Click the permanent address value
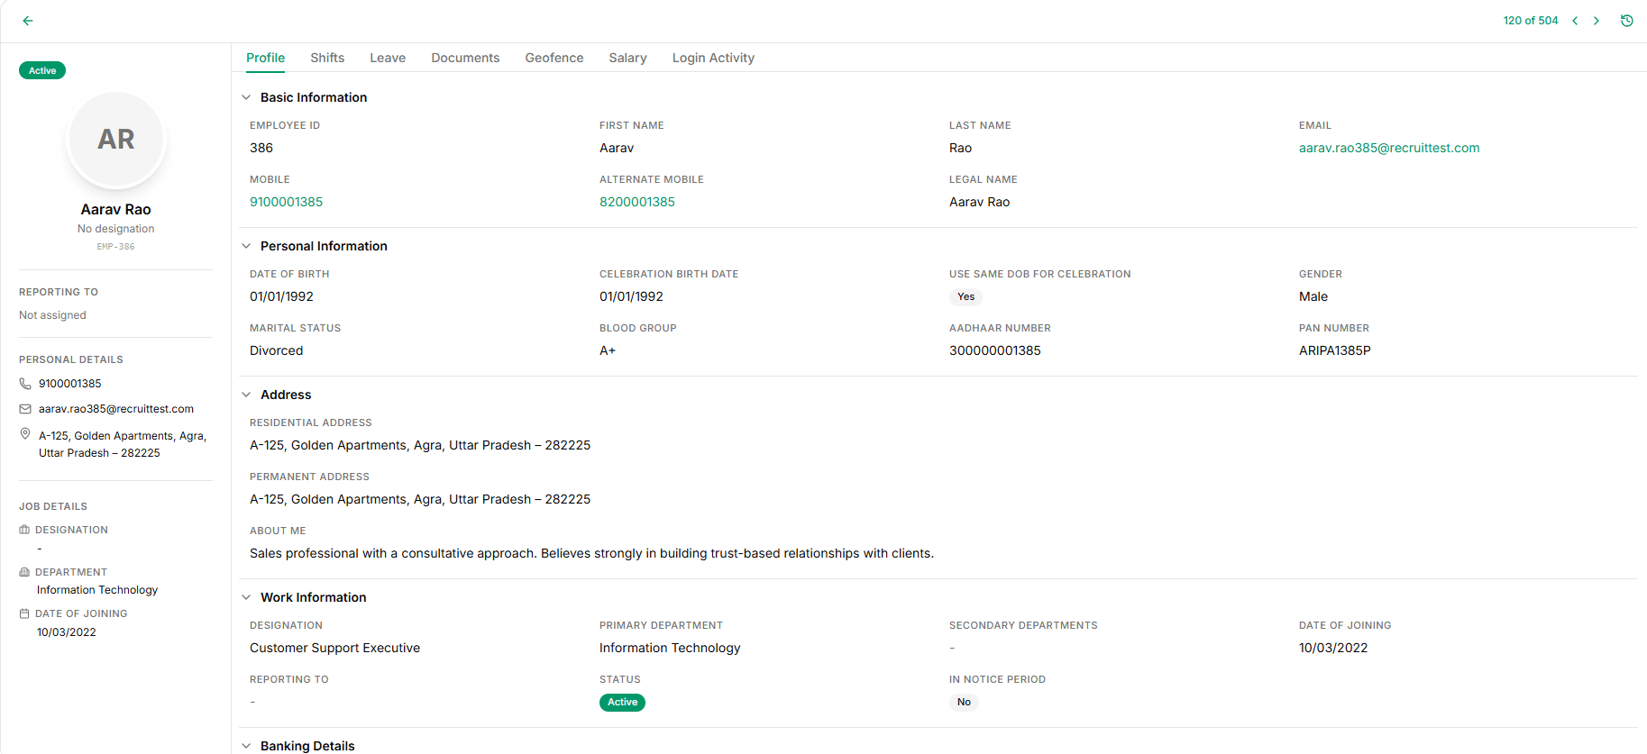The image size is (1647, 754). pos(420,499)
